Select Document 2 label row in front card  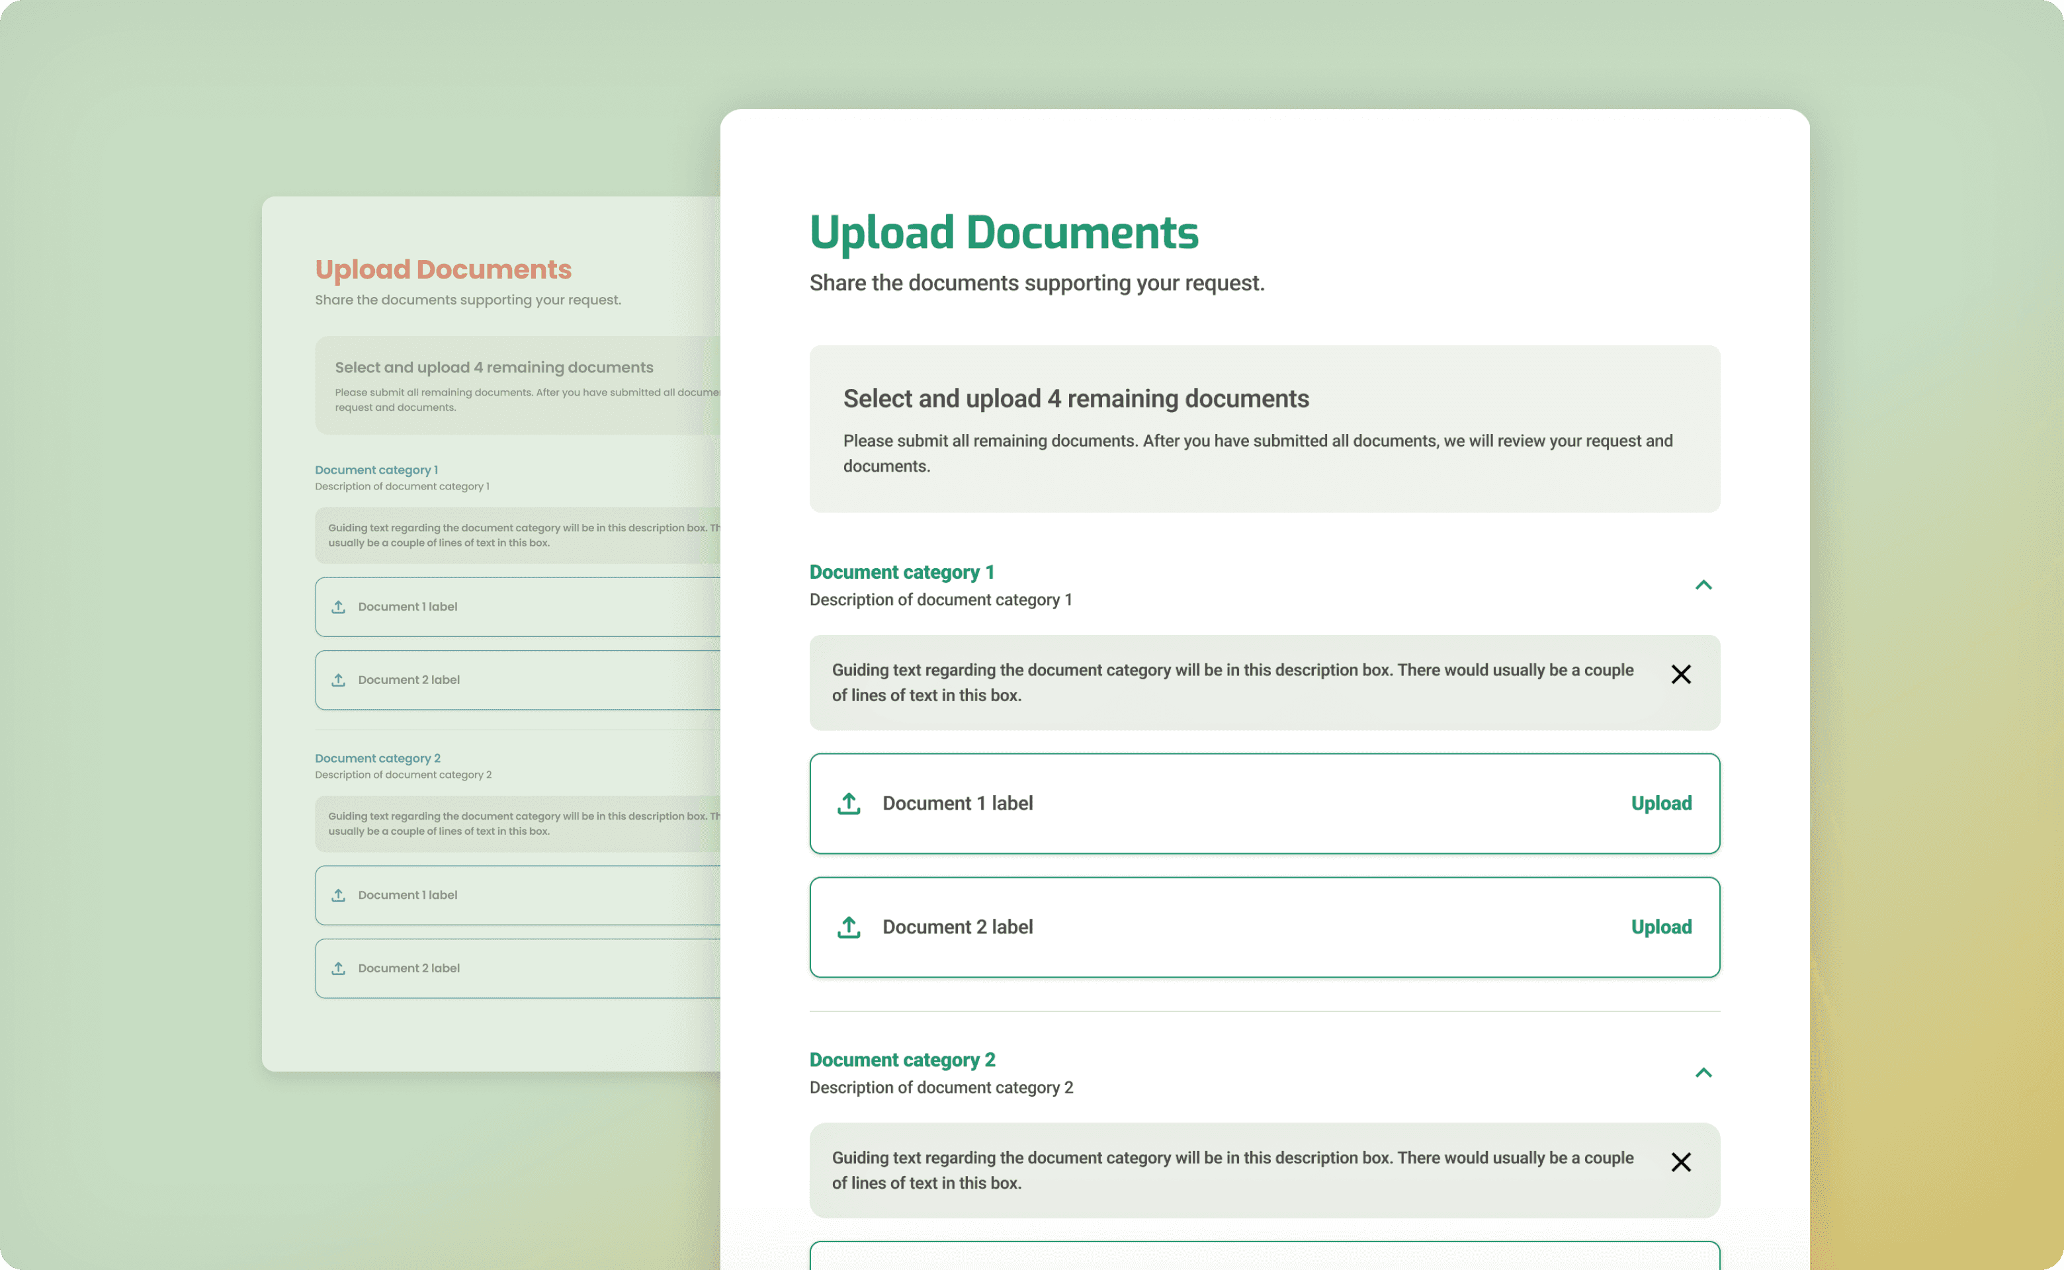[x=958, y=927]
